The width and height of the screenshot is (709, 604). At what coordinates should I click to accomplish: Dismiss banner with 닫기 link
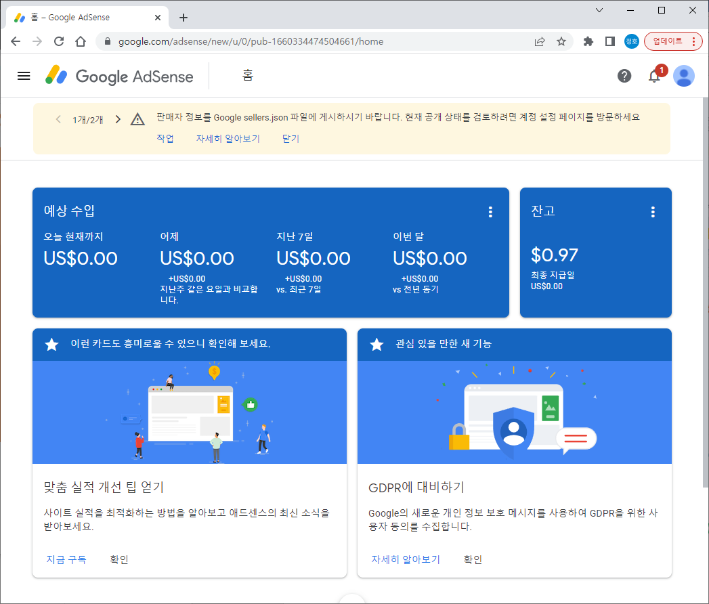(291, 138)
